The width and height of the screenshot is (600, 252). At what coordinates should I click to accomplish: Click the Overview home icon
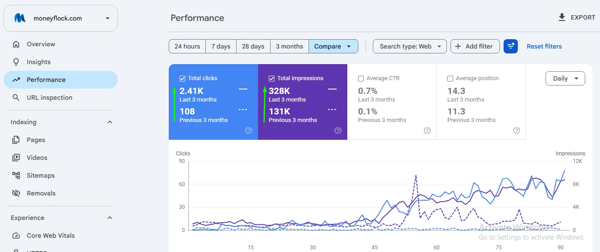[16, 44]
